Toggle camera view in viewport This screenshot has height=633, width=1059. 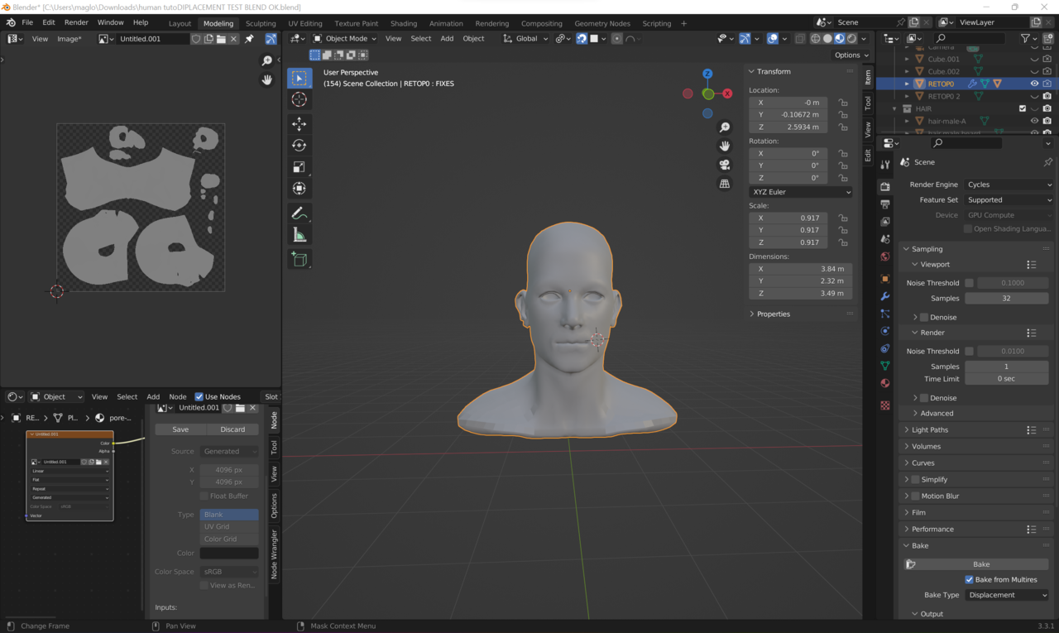tap(725, 165)
